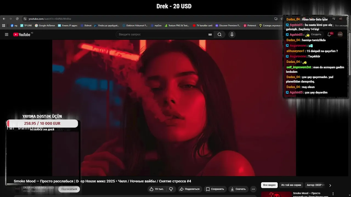Viewport: 351px width, 197px height.
Task: Click the Smoke Mood video title
Action: [x=102, y=181]
